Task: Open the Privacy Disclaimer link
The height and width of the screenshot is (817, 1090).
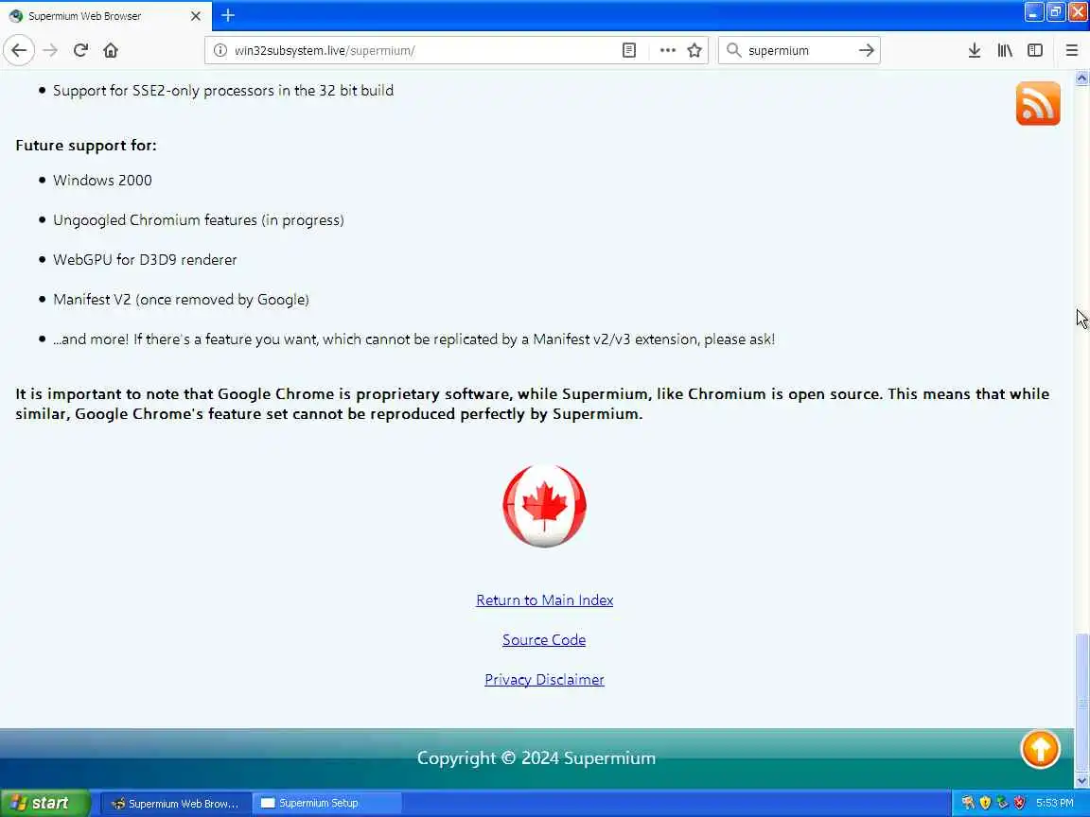Action: point(544,680)
